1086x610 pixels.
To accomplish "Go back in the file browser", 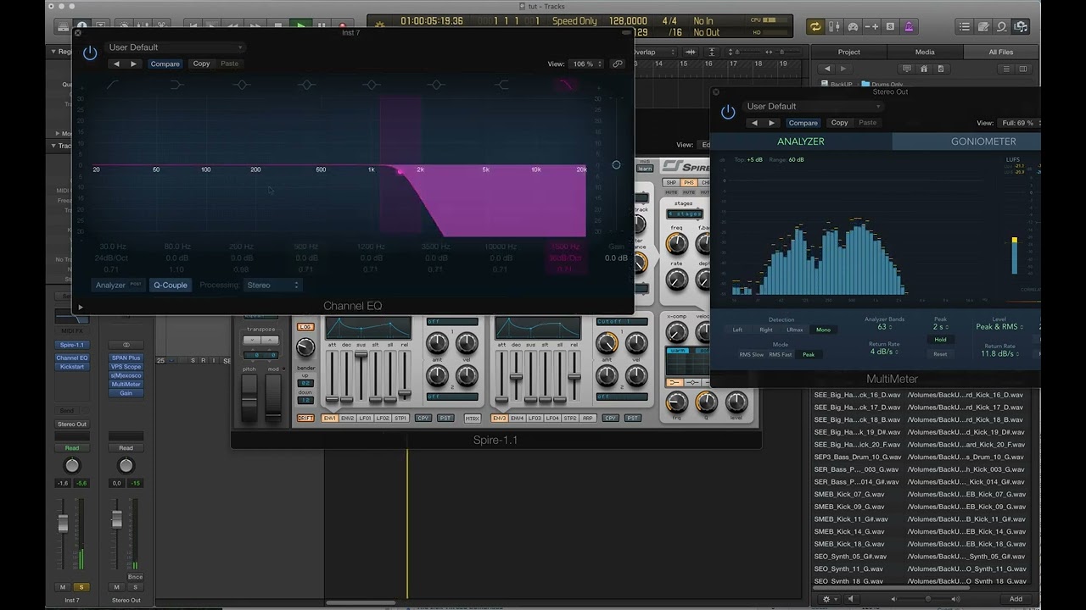I will [826, 69].
